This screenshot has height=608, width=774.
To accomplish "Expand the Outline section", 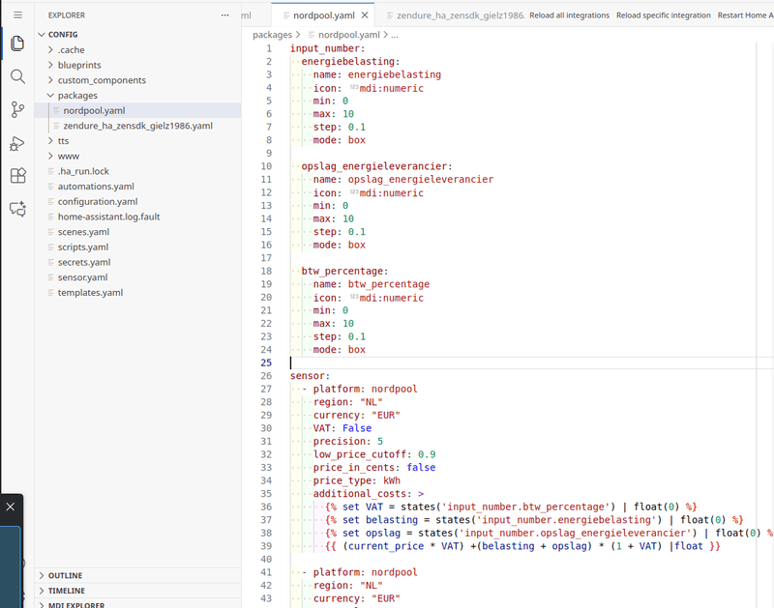I will click(x=66, y=575).
